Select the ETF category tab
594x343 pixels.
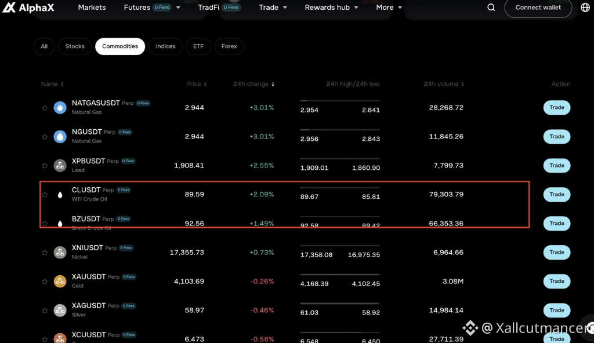pyautogui.click(x=198, y=46)
